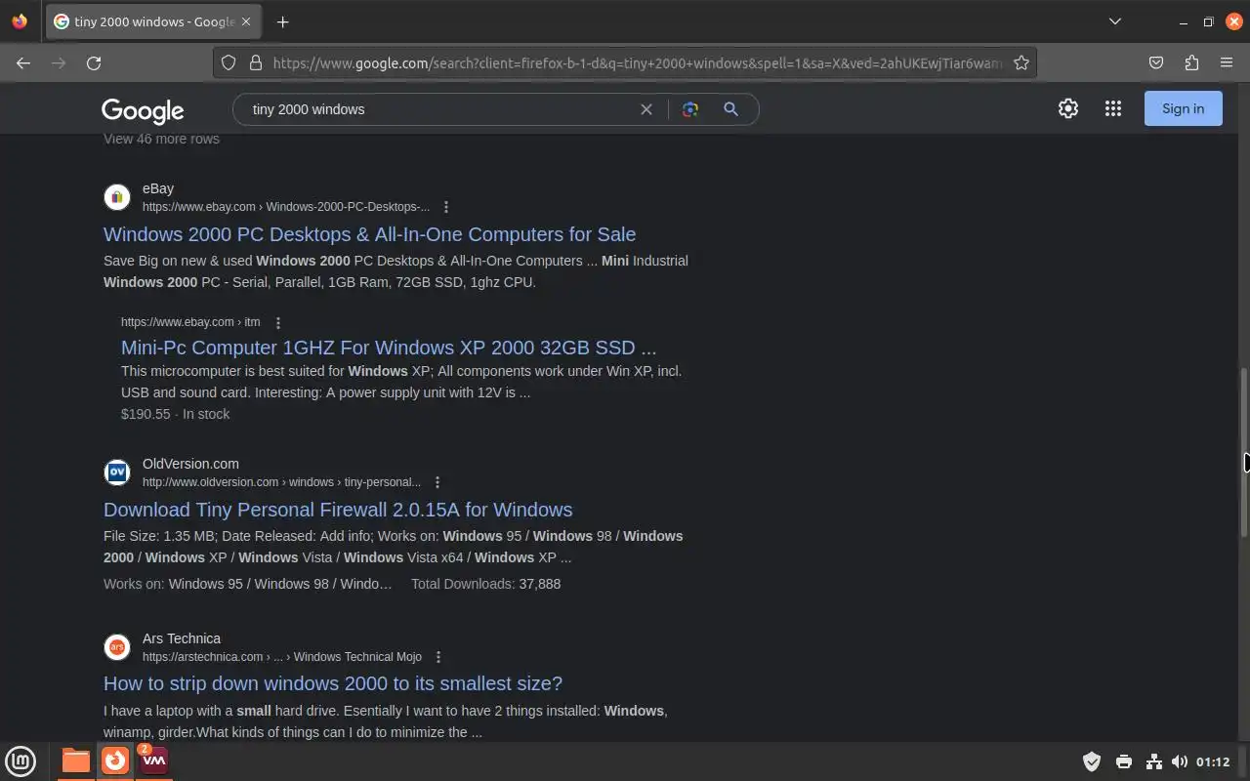Viewport: 1250px width, 781px height.
Task: Click the magnifier search button
Action: [x=730, y=109]
